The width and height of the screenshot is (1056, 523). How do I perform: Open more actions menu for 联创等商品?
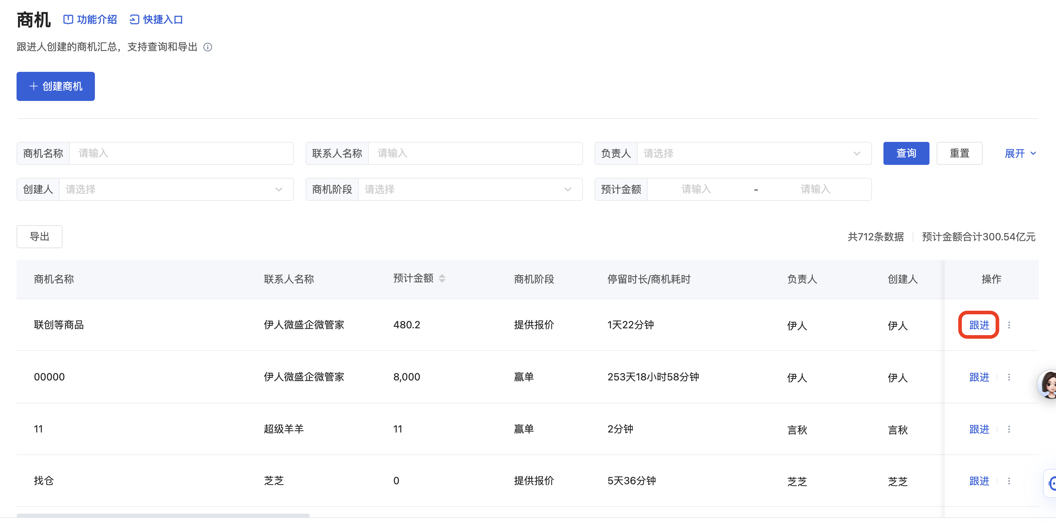click(1009, 325)
